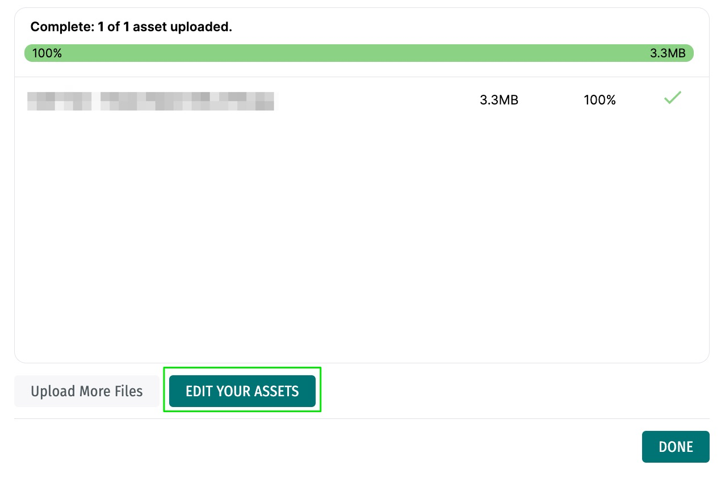Click the file row's 3.3MB size value
The width and height of the screenshot is (721, 478).
(x=499, y=100)
